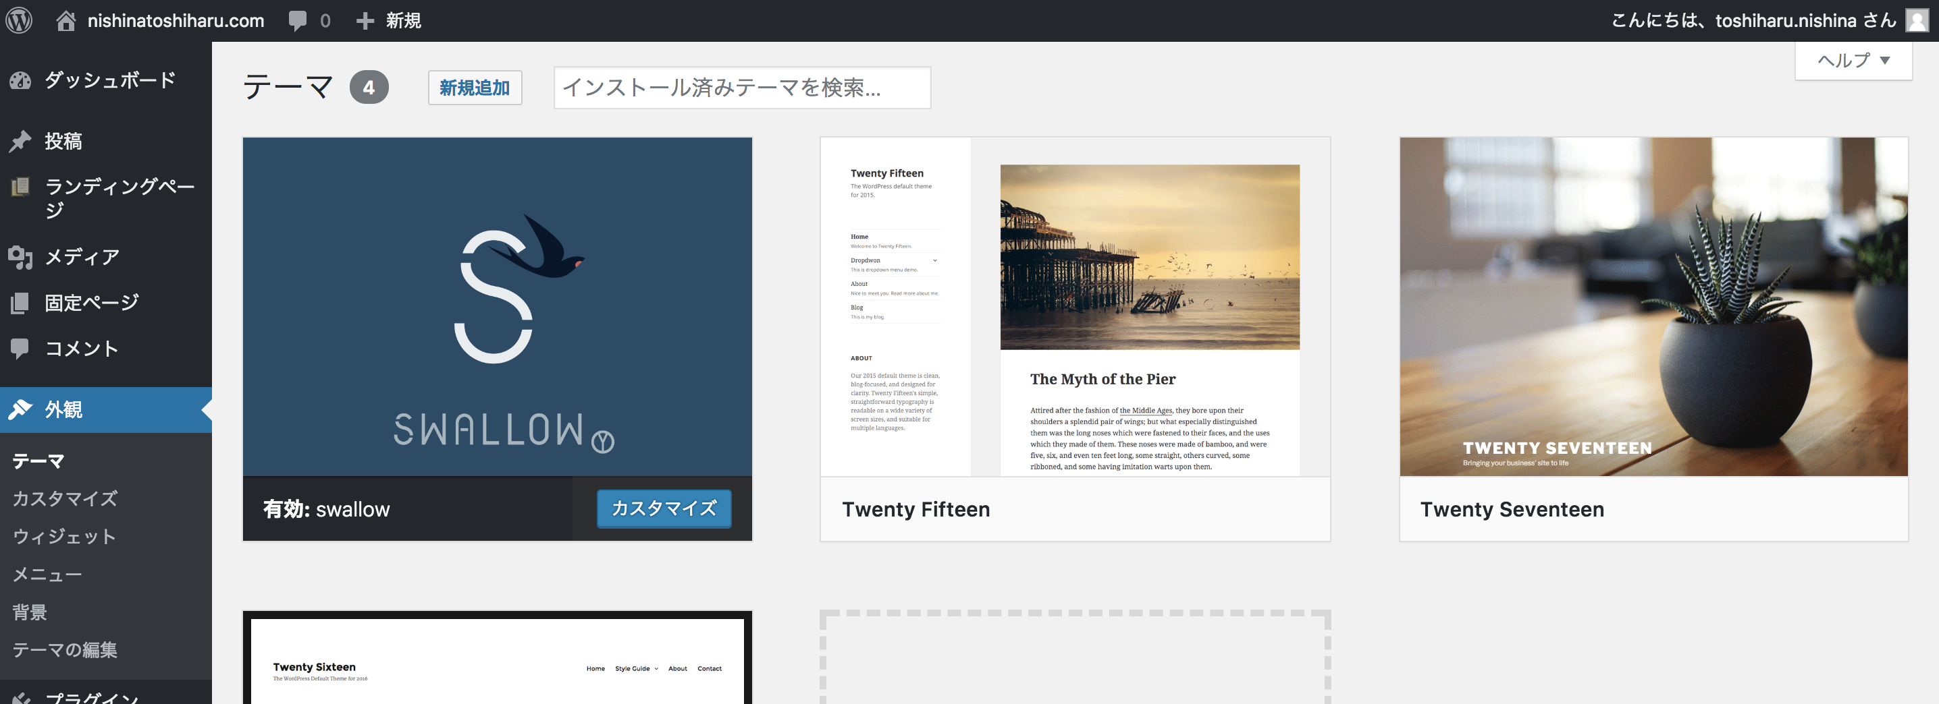The image size is (1939, 704).
Task: Click the ダッシュボード gauge icon
Action: click(x=20, y=80)
